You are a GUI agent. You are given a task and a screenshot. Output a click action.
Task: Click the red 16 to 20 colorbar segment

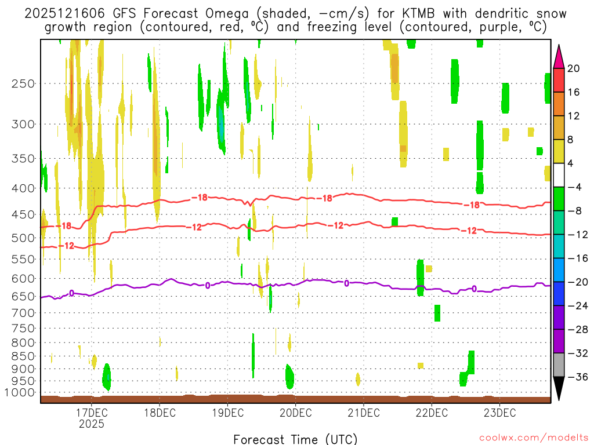tap(559, 80)
